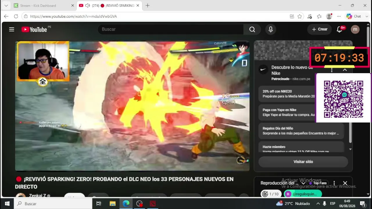Image resolution: width=372 pixels, height=209 pixels.
Task: Close the Kick Dashboard tab
Action: (x=73, y=6)
